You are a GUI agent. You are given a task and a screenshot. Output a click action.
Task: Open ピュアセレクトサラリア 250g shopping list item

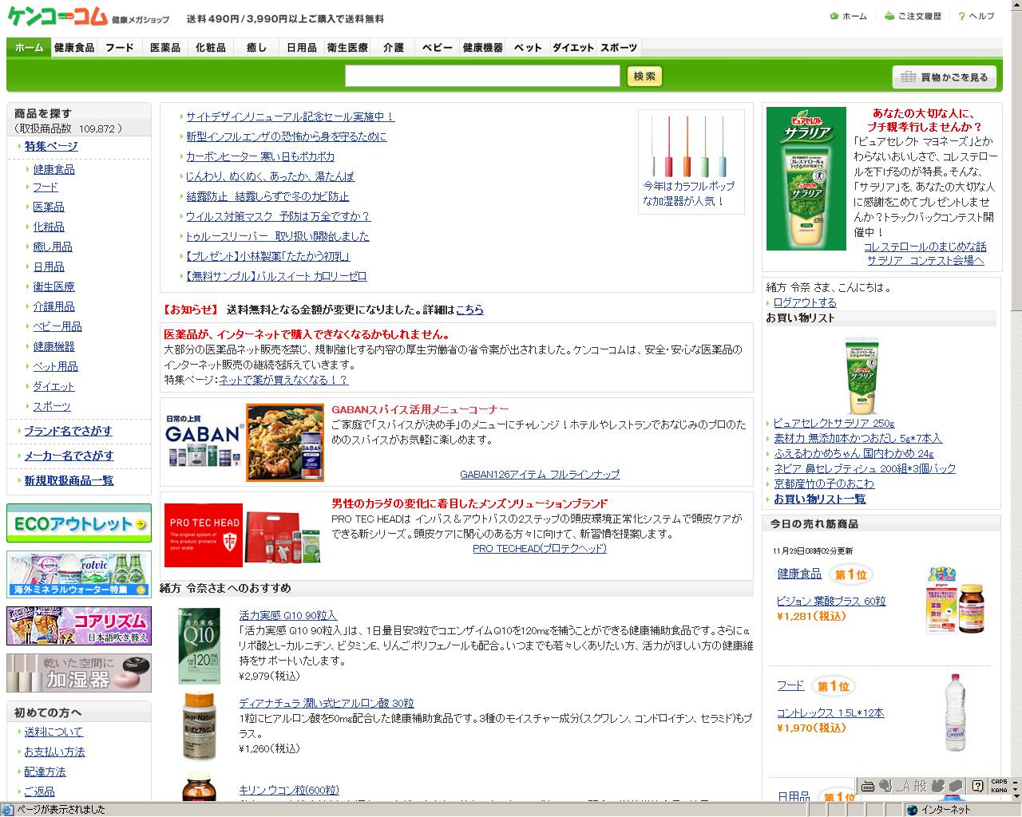(x=834, y=423)
